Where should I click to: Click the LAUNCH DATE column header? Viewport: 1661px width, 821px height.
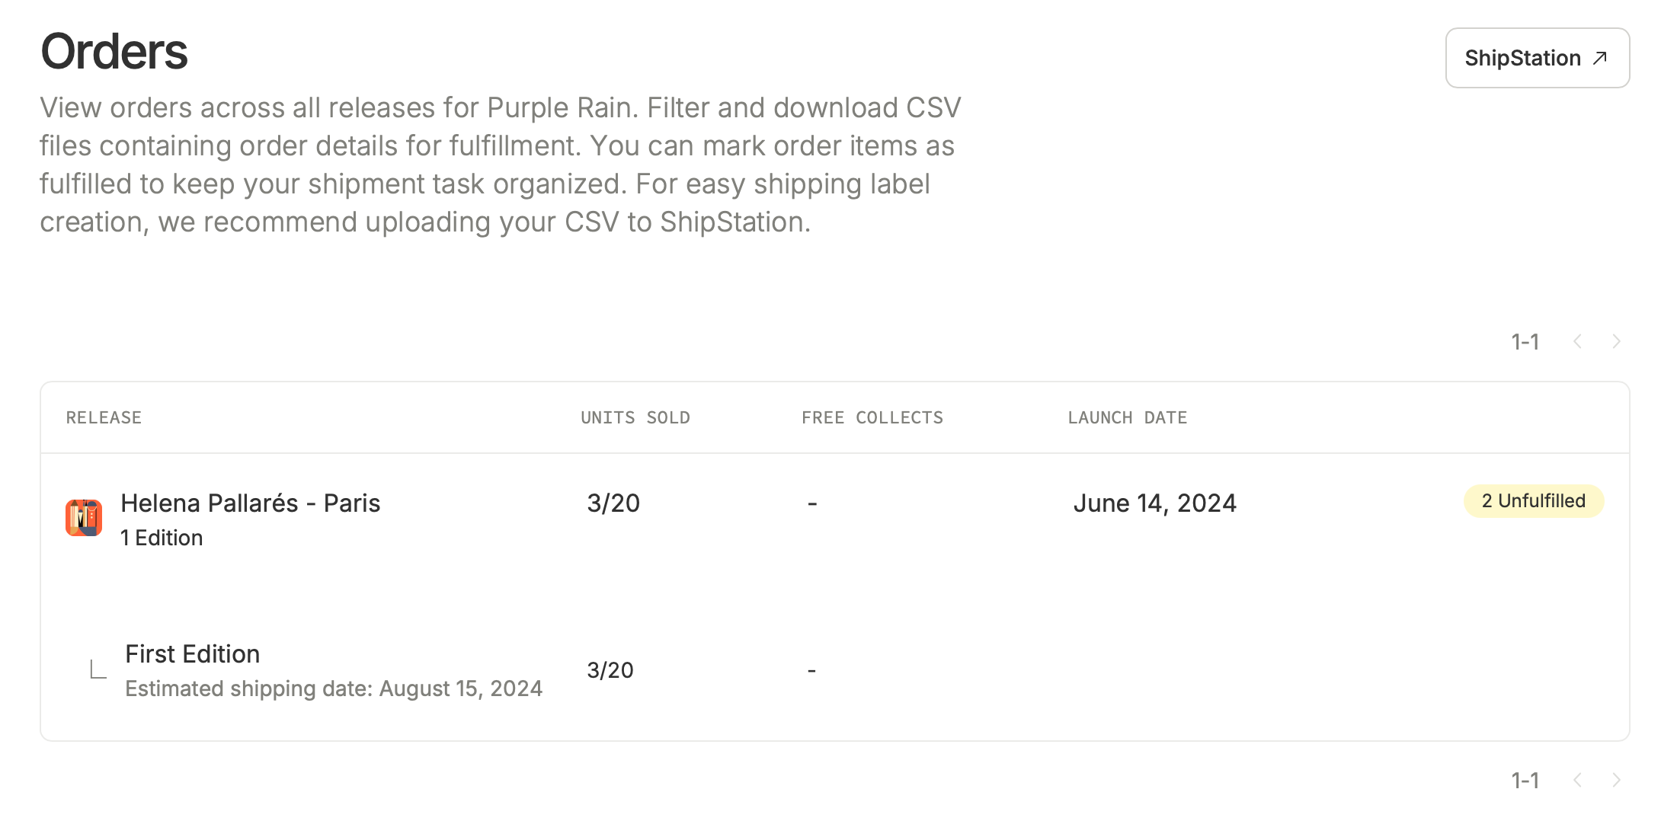point(1128,417)
